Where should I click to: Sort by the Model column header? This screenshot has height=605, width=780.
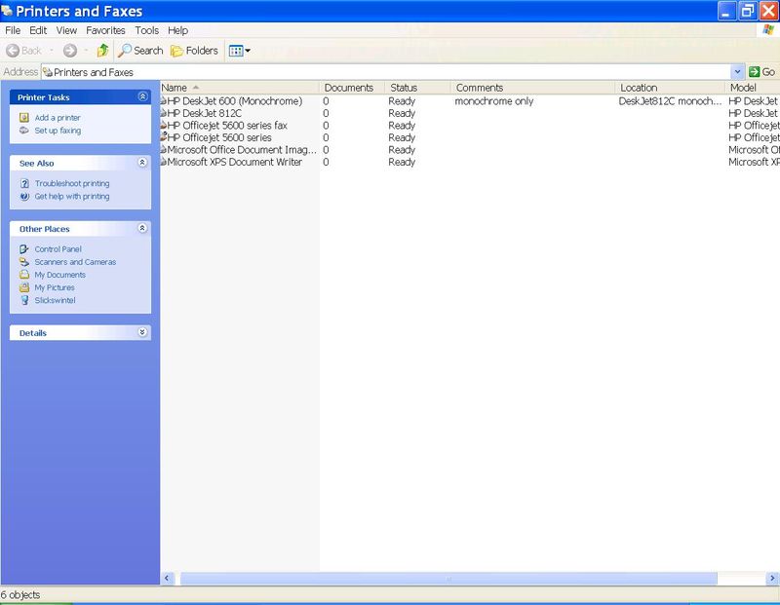coord(753,88)
